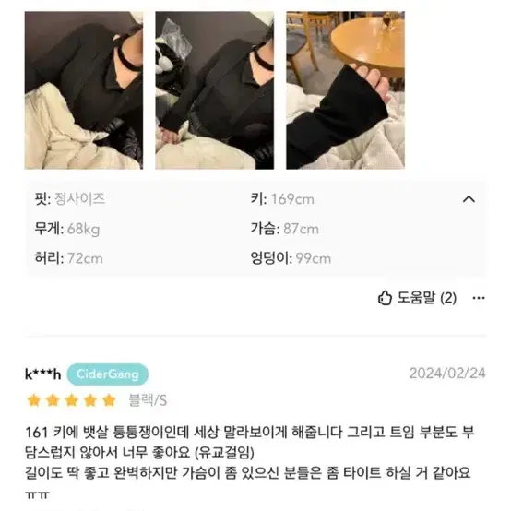Screen dimensions: 511x511
Task: Click the 키: 169cm height info
Action: (282, 199)
